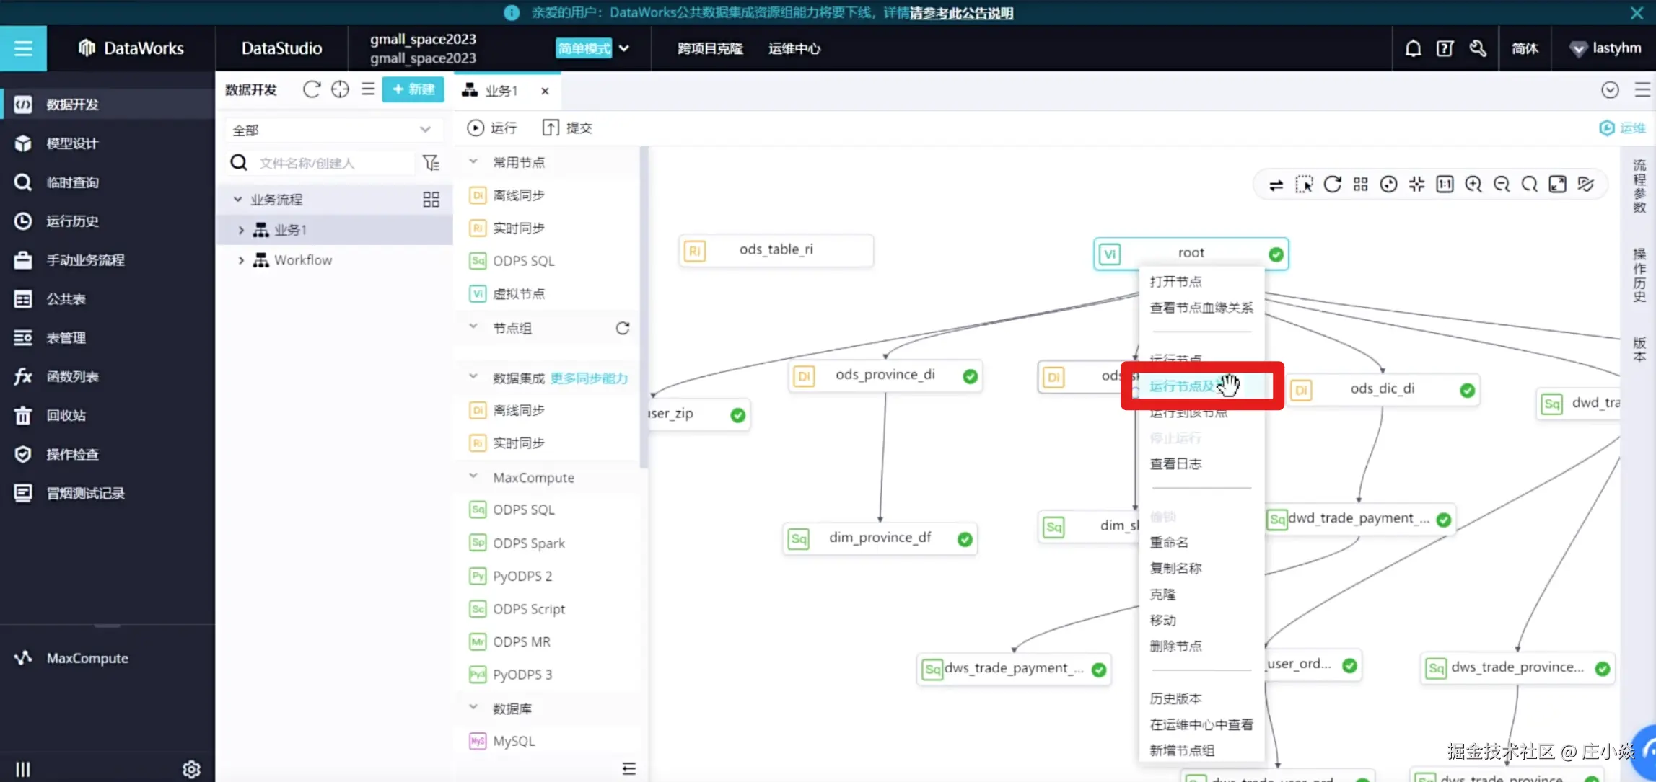Open the 简单模式 workspace mode dropdown
This screenshot has height=782, width=1656.
tap(623, 48)
